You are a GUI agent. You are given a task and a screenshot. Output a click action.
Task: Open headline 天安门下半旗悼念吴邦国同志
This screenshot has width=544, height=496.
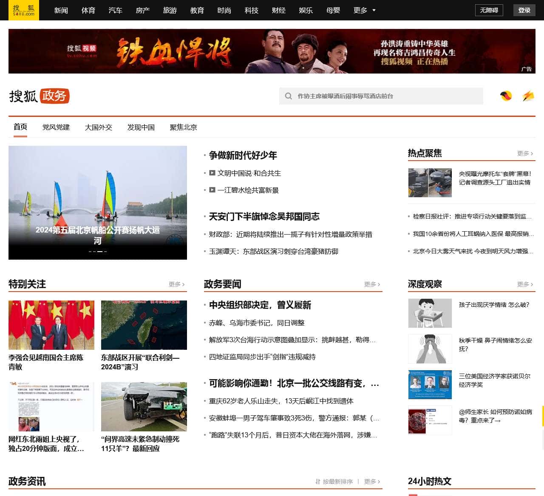(264, 217)
